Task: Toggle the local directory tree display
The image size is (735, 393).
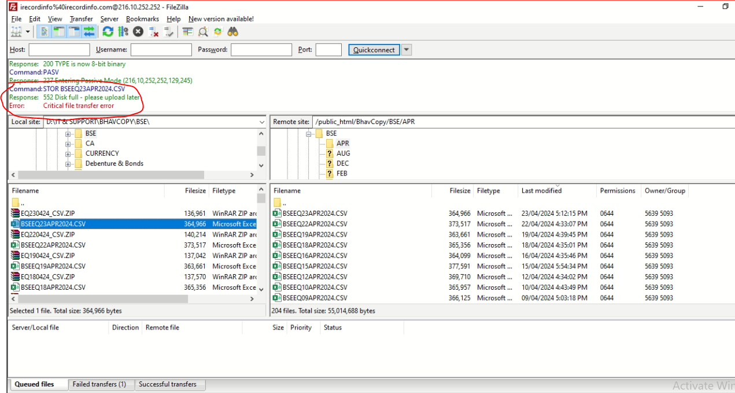Action: point(59,32)
